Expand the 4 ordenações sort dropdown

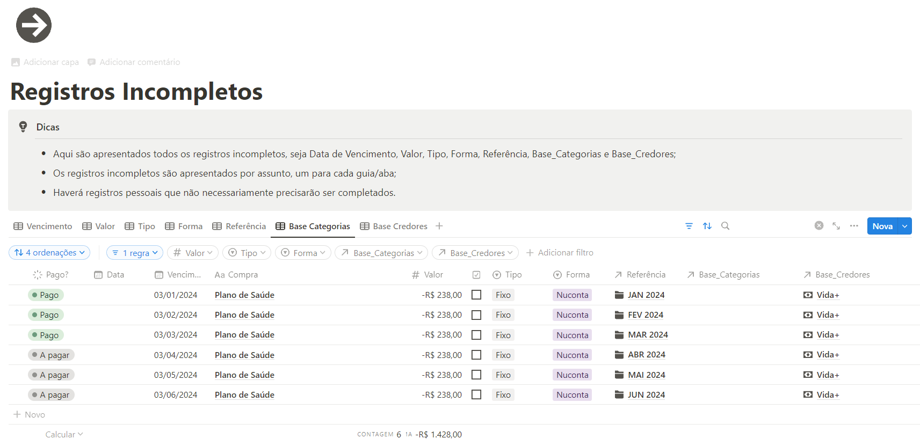pyautogui.click(x=49, y=253)
